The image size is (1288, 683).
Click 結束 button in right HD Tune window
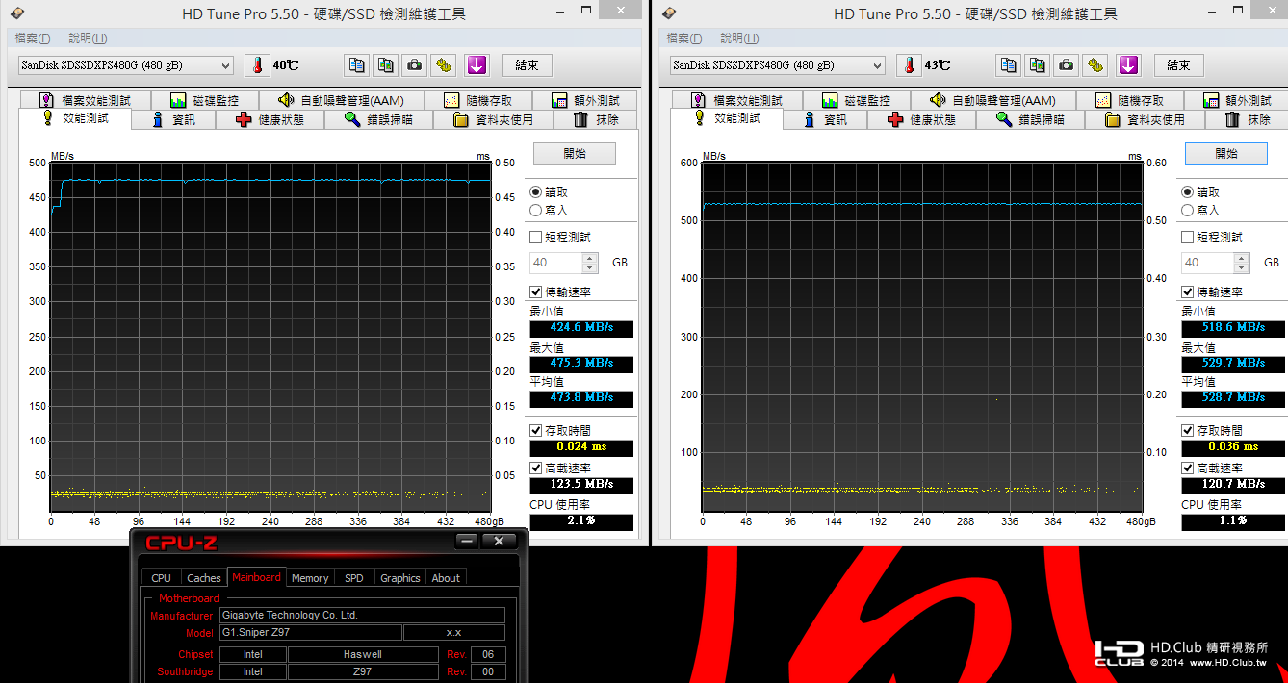[x=1179, y=65]
